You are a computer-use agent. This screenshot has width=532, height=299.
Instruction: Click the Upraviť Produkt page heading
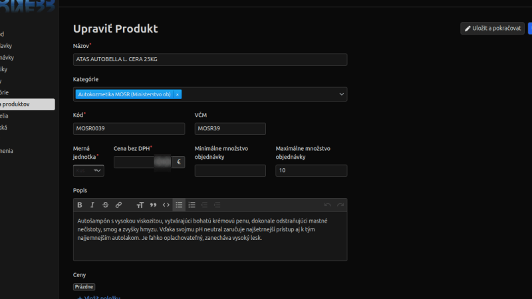[x=115, y=29]
